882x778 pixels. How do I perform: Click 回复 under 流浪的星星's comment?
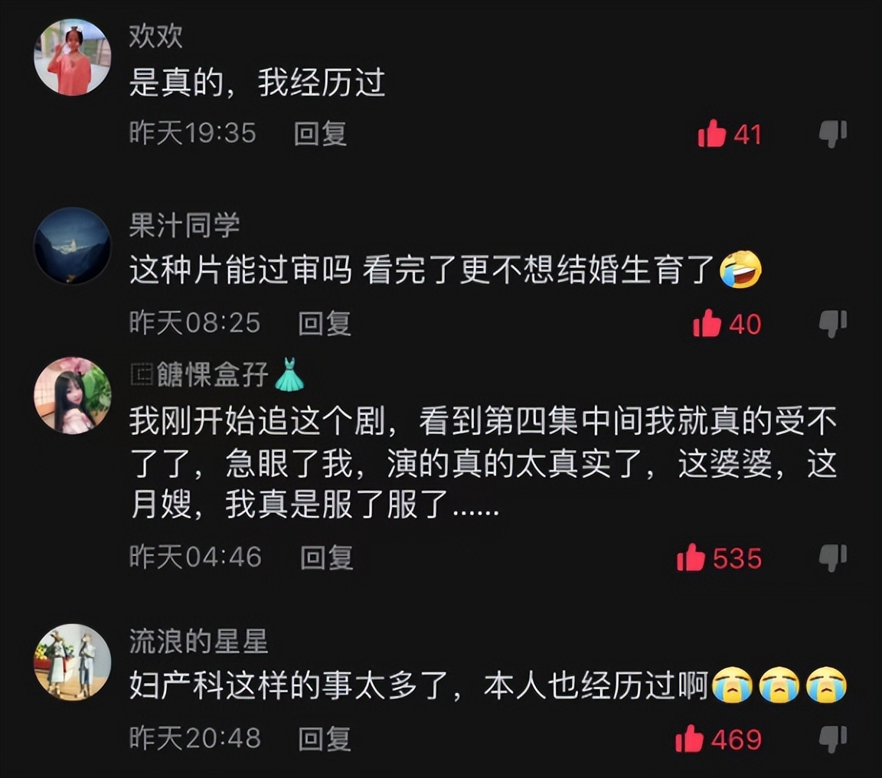325,739
